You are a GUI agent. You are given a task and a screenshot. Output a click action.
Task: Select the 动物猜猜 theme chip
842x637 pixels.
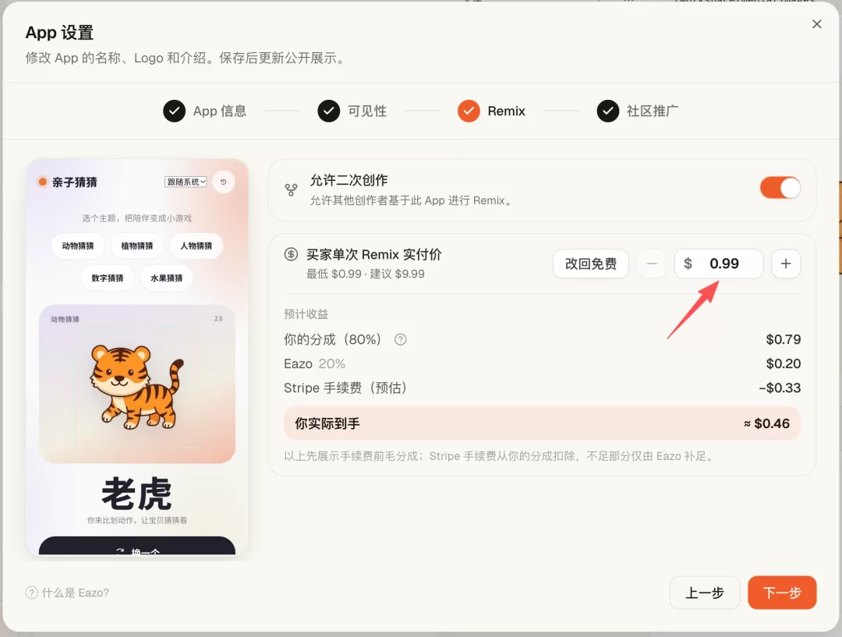click(x=78, y=246)
